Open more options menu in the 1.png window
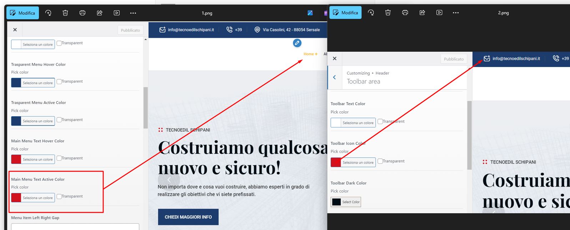The width and height of the screenshot is (570, 230). [x=133, y=13]
